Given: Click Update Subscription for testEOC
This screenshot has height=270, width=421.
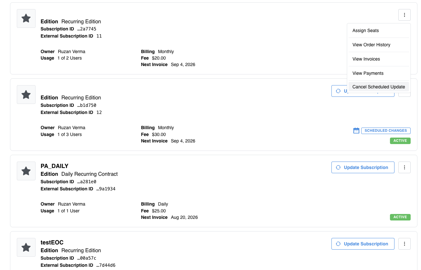Looking at the screenshot, I should (x=363, y=244).
